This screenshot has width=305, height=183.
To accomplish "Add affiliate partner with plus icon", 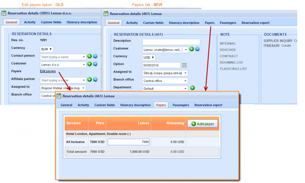I will tap(89, 80).
